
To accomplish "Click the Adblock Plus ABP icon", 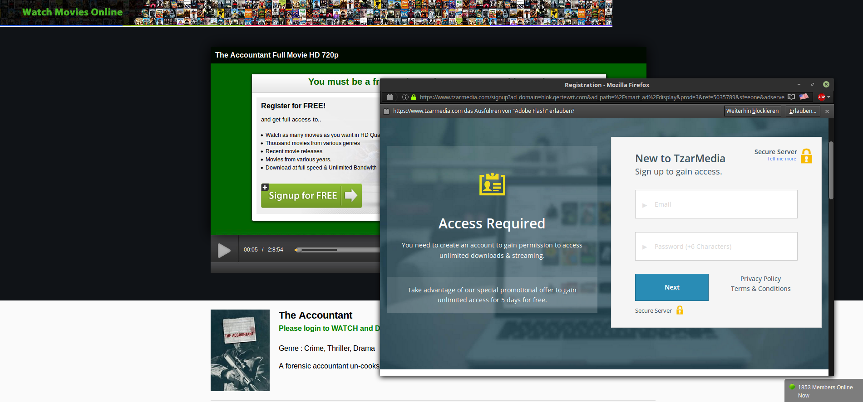I will pyautogui.click(x=821, y=97).
